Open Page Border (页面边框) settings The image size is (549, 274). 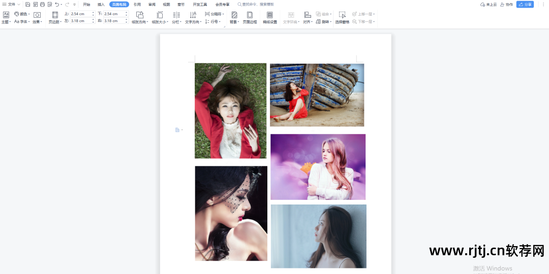[x=250, y=18]
